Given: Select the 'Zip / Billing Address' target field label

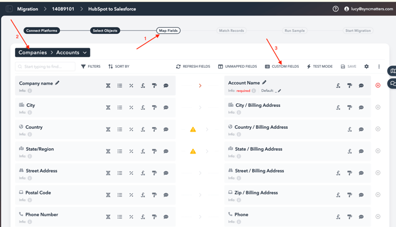Looking at the screenshot, I should (256, 193).
